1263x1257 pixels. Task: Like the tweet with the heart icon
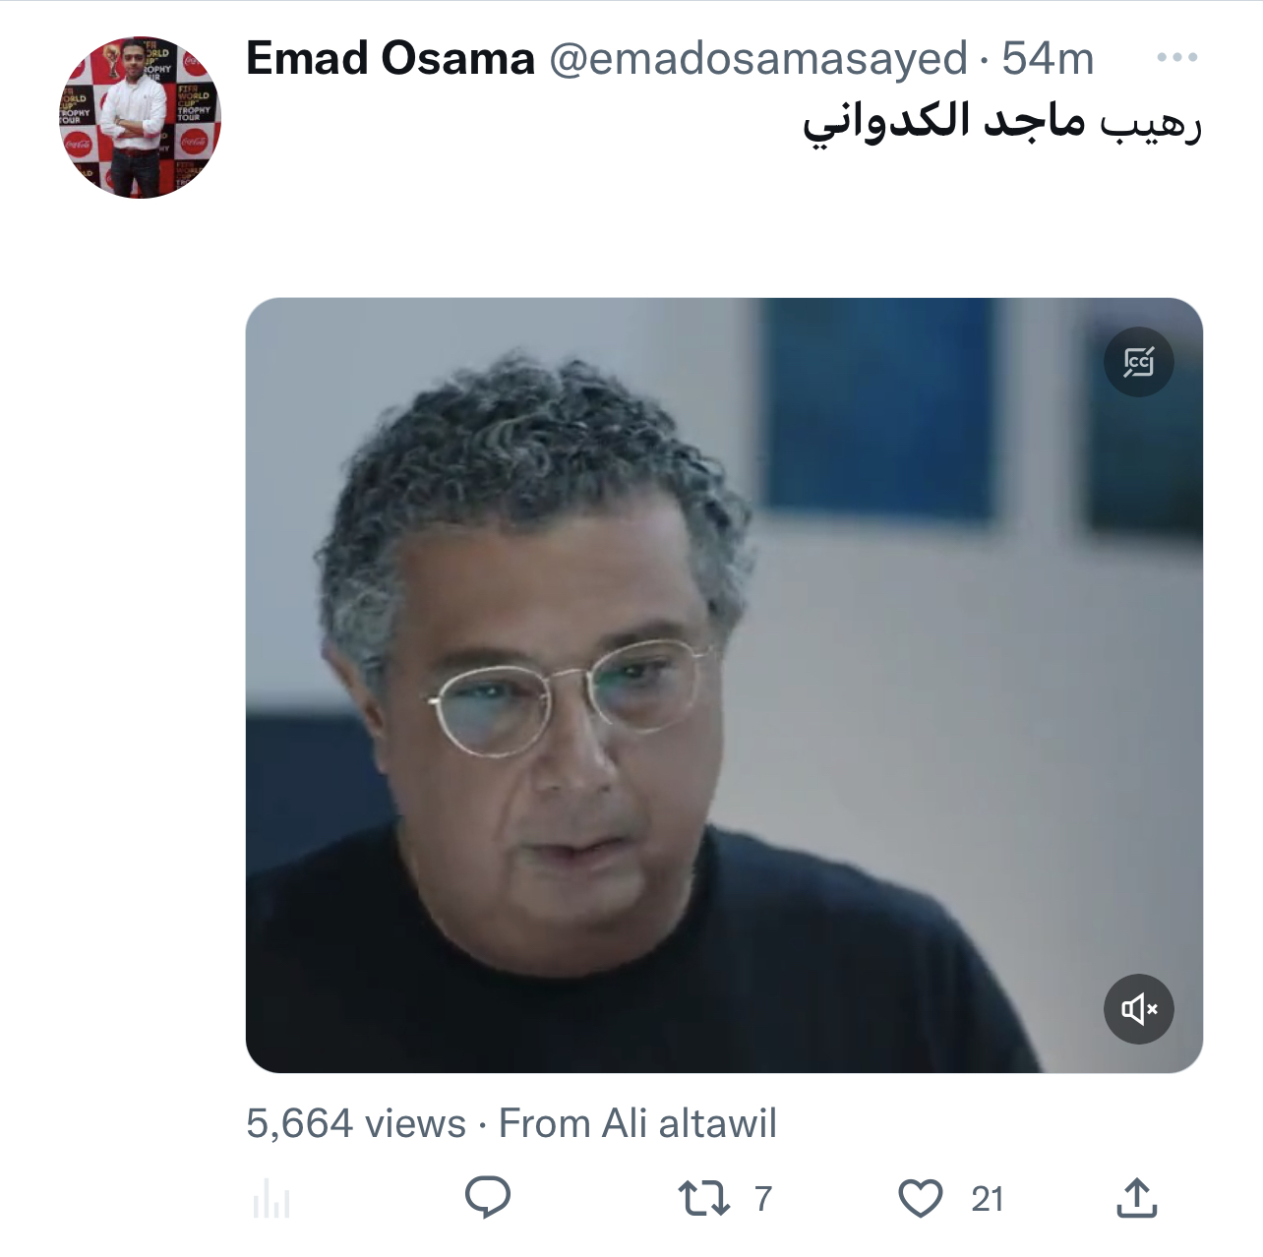tap(921, 1198)
